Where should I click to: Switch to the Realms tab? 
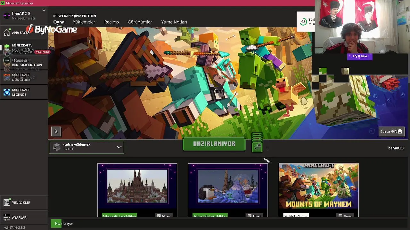(111, 22)
